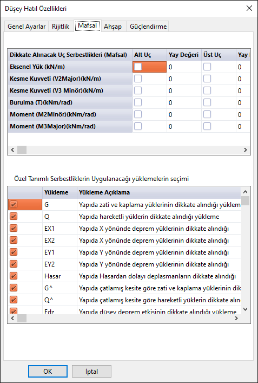Click the Üst Uç column header
Image resolution: width=258 pixels, height=383 pixels.
coord(219,55)
